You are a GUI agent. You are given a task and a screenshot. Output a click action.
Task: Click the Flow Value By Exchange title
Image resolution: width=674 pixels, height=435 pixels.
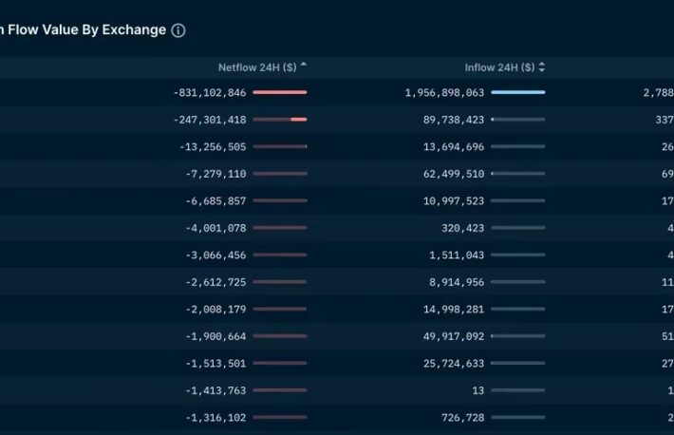tap(83, 30)
